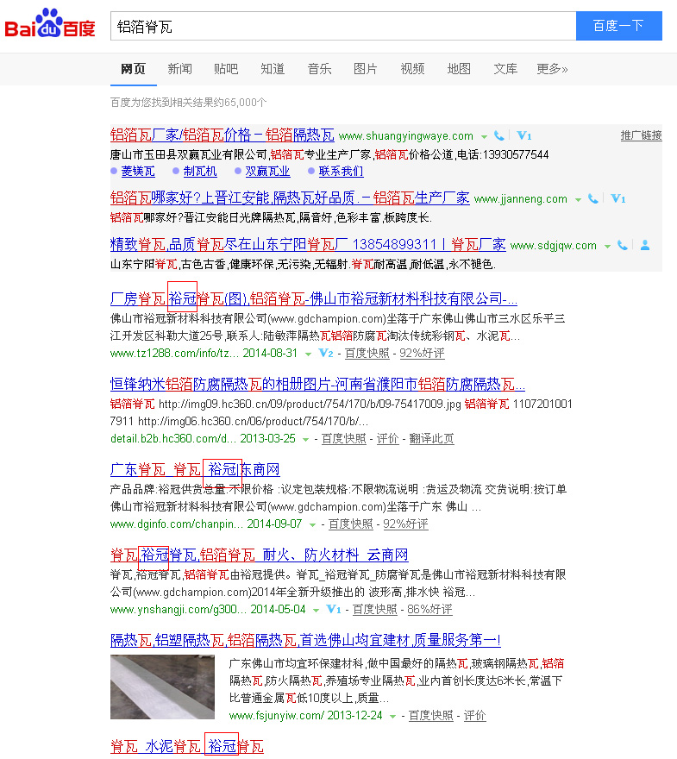
Task: Expand the dropdown arrow after www.ynshangji.com date
Action: click(316, 611)
